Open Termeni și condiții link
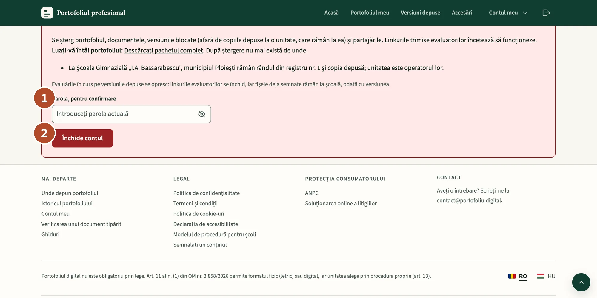This screenshot has height=298, width=597. pos(196,204)
